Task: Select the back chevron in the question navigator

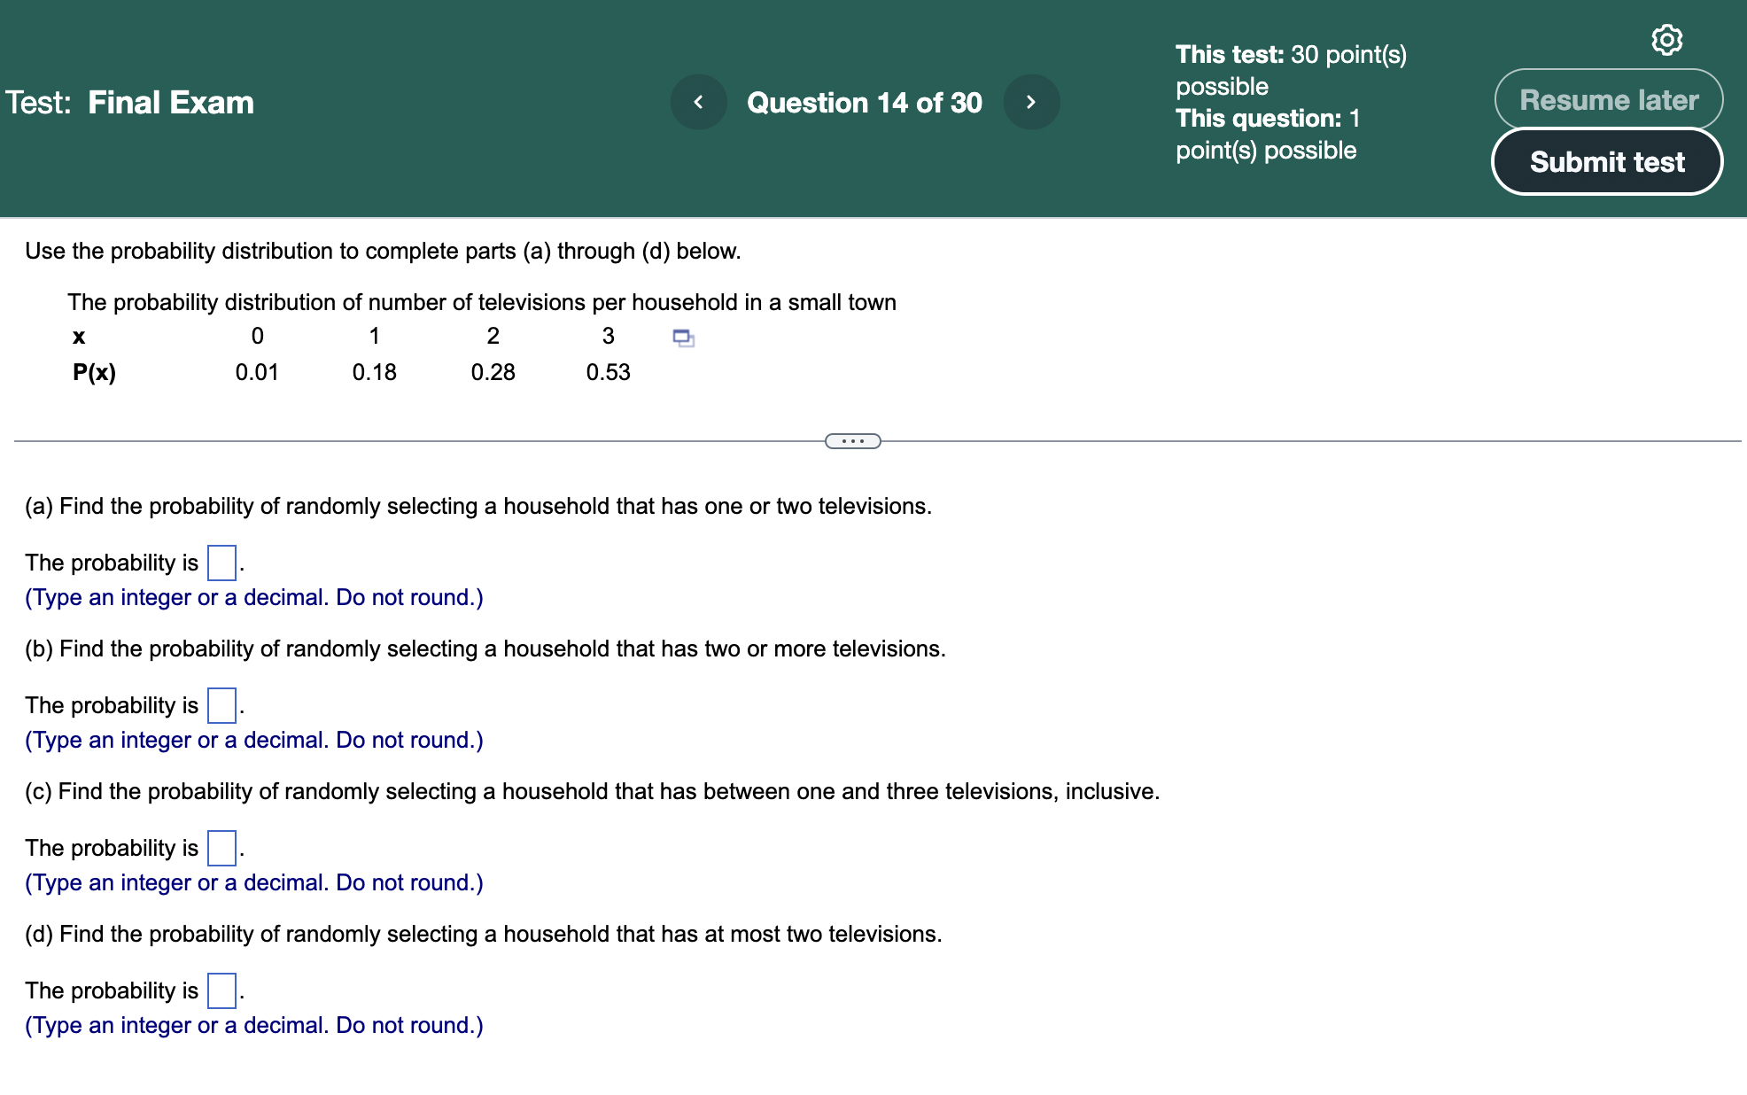Action: [699, 102]
